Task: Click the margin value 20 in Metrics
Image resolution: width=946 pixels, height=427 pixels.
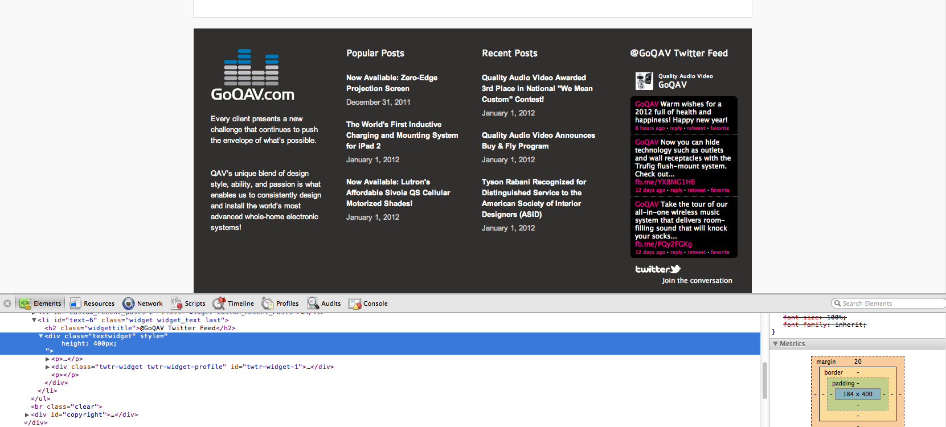Action: [858, 362]
